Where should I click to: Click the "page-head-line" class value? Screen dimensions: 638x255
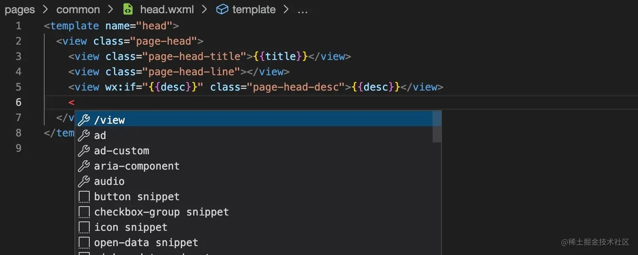coord(191,72)
